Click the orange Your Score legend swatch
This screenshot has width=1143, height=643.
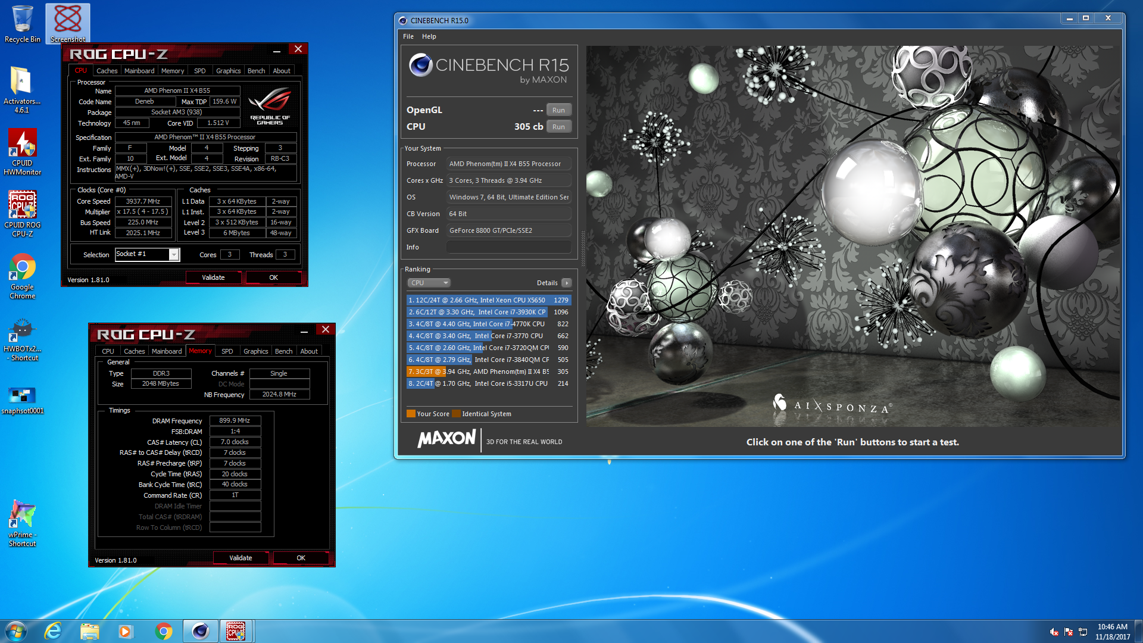click(x=411, y=414)
